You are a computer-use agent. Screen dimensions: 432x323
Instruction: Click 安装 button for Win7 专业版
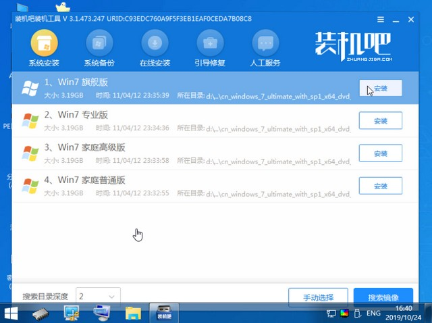(380, 121)
